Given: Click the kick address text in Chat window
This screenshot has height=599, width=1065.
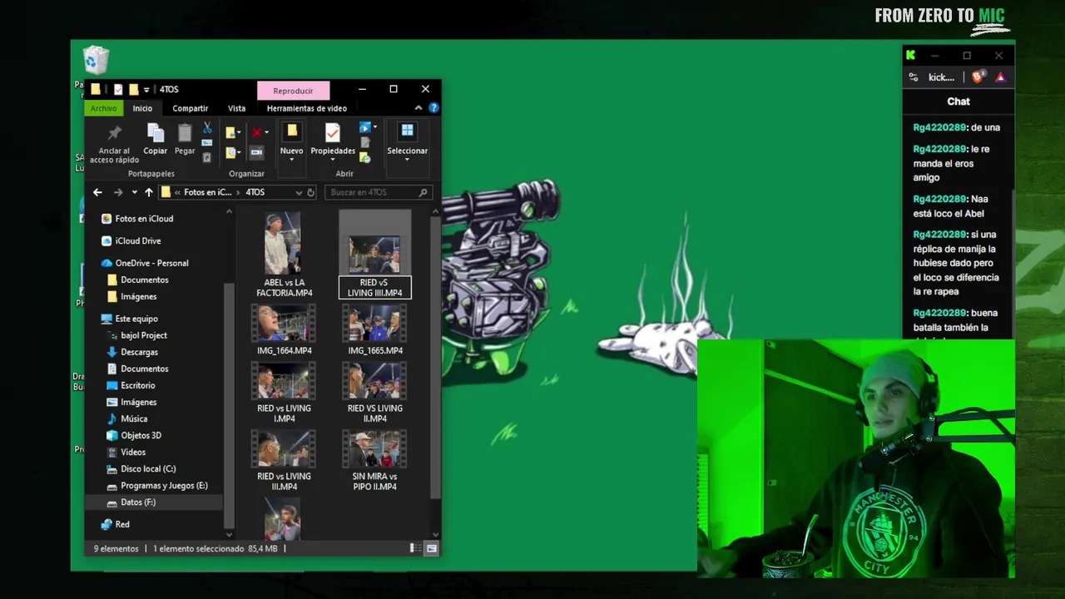Looking at the screenshot, I should pyautogui.click(x=941, y=77).
